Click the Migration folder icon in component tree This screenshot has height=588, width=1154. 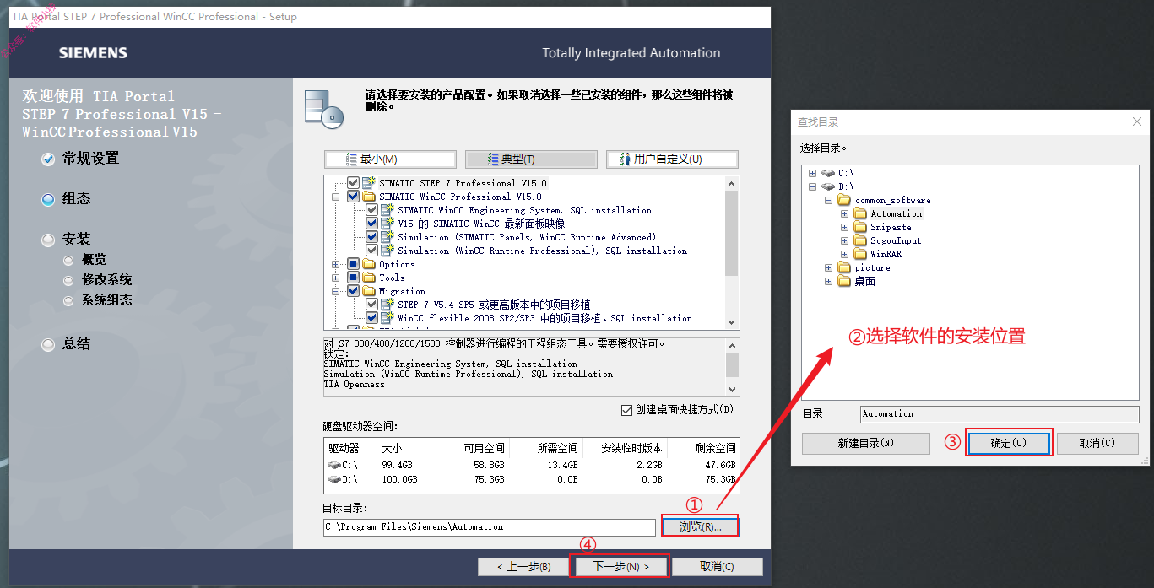coord(368,291)
